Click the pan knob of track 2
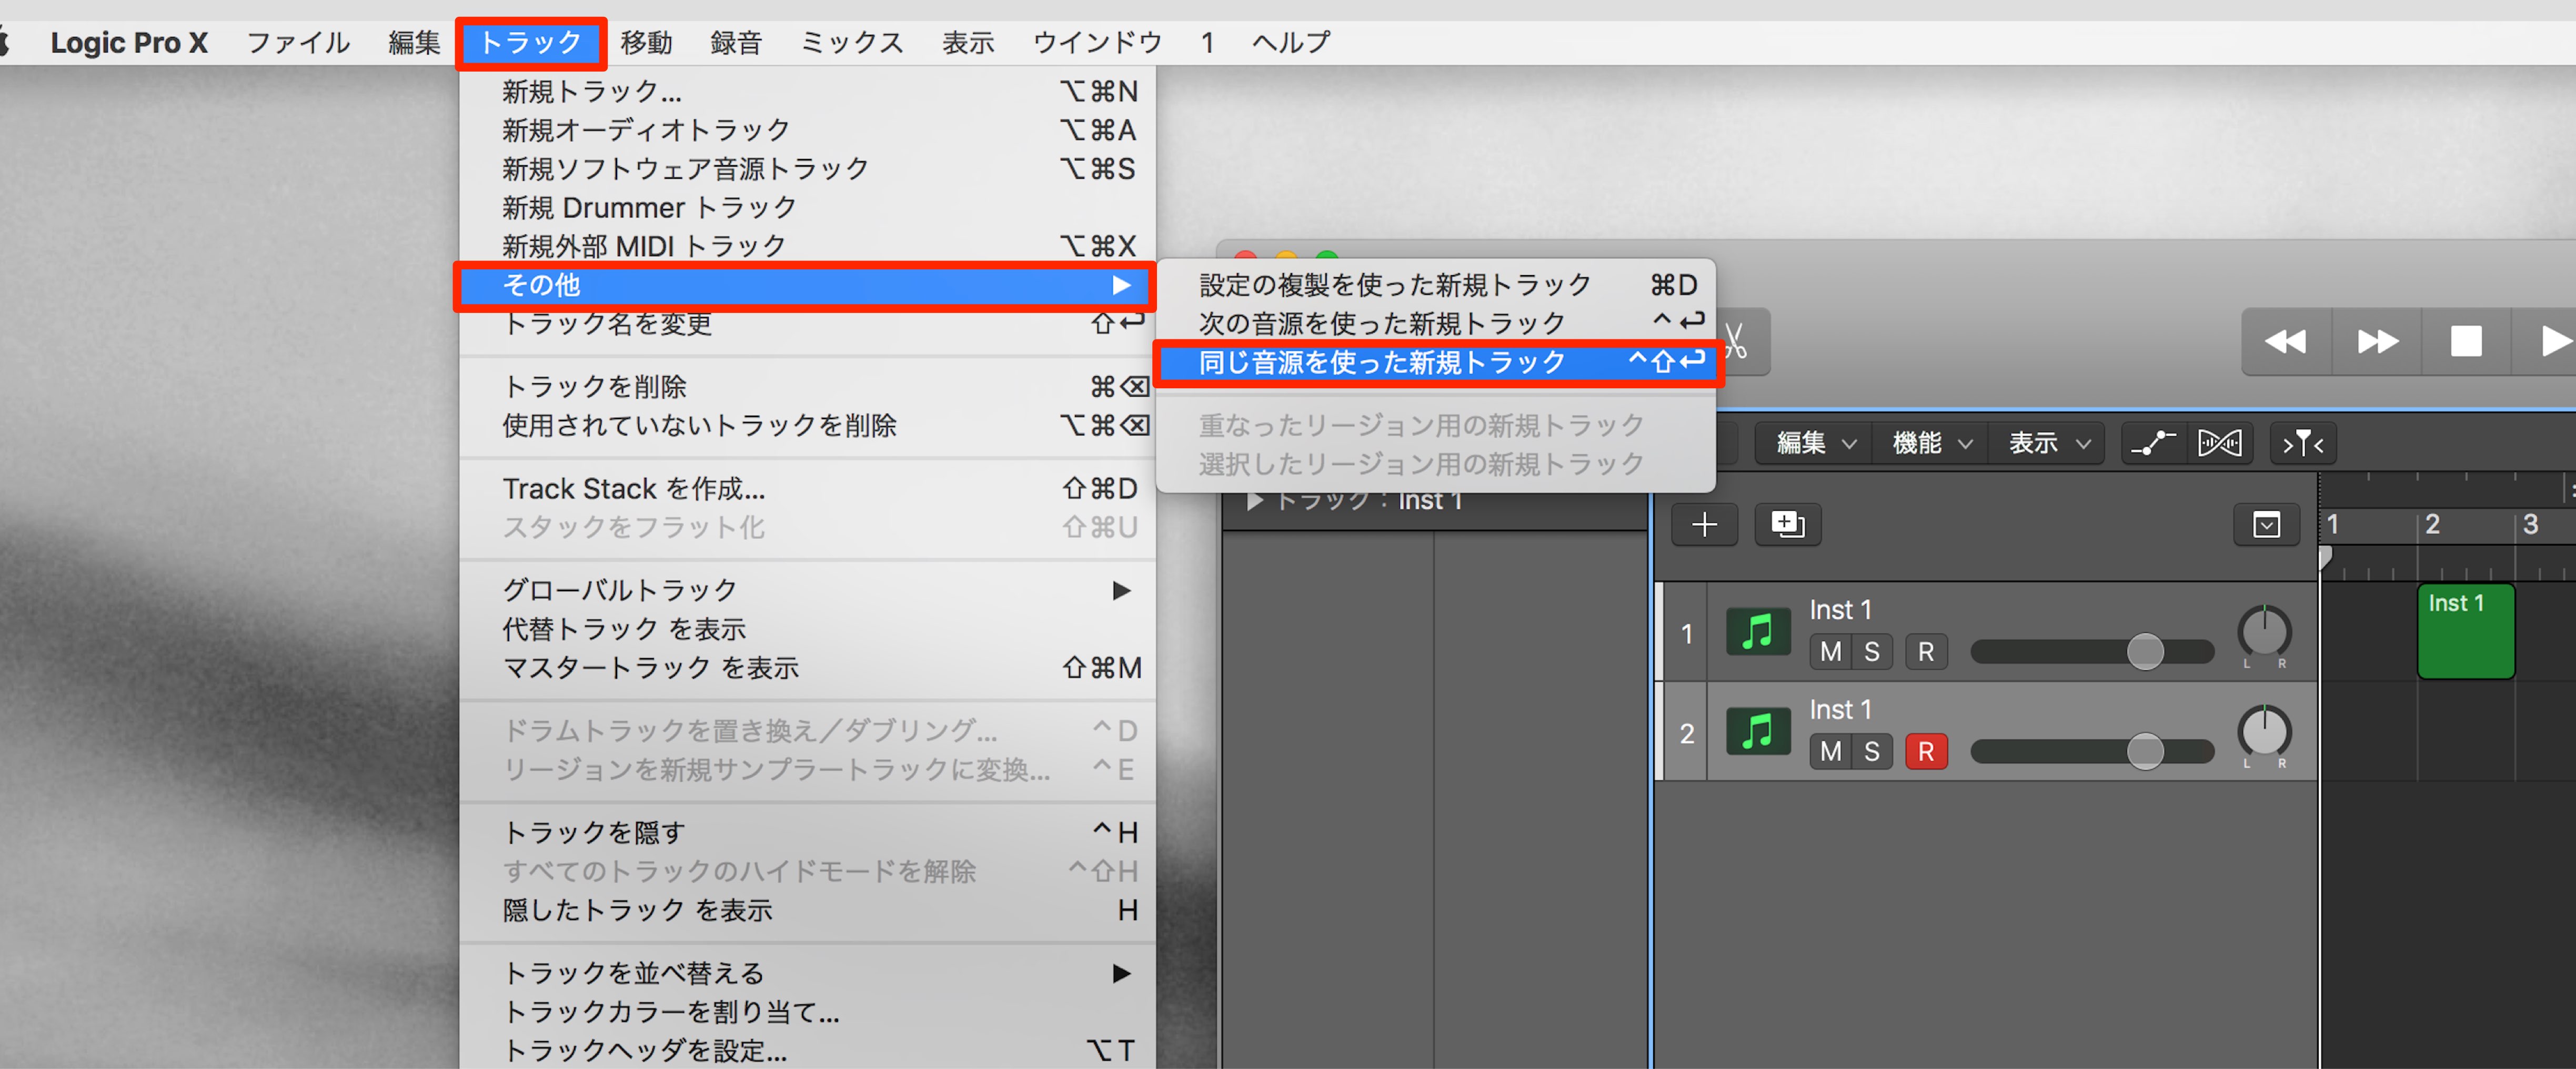The height and width of the screenshot is (1069, 2576). coord(2264,732)
